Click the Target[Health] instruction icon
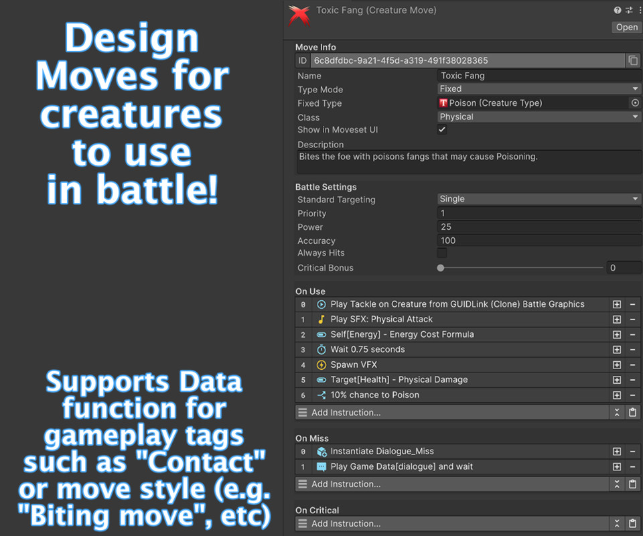The image size is (643, 536). (x=321, y=380)
